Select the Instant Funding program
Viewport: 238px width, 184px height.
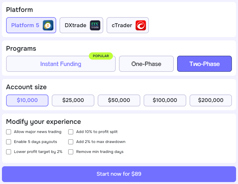click(x=61, y=64)
